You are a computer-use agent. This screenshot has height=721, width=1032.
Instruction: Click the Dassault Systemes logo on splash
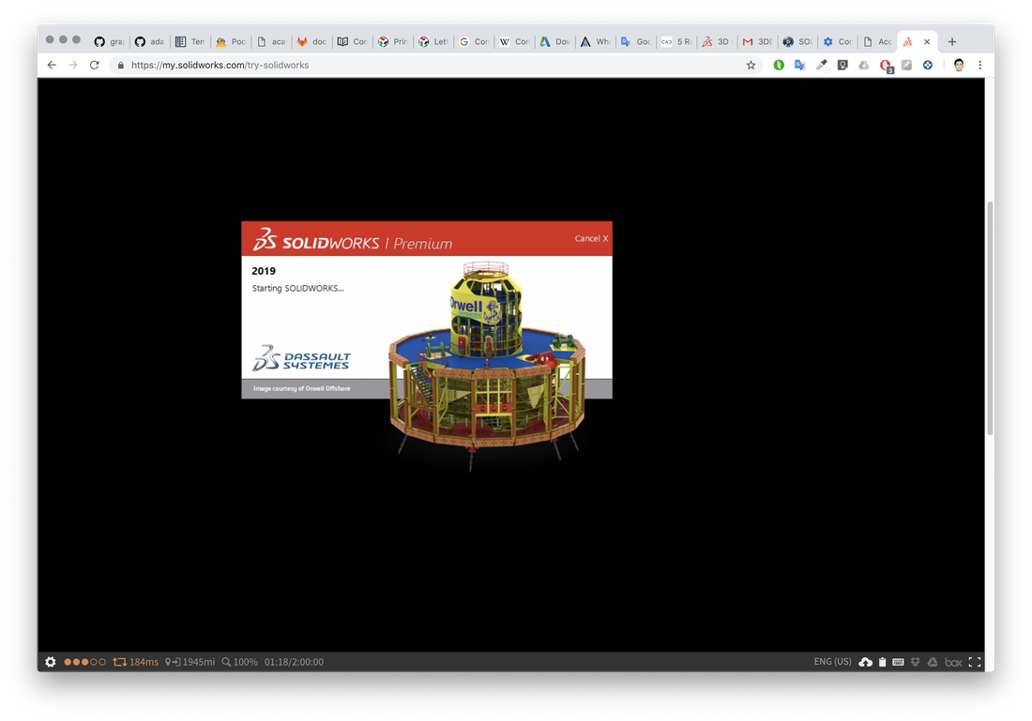coord(301,358)
